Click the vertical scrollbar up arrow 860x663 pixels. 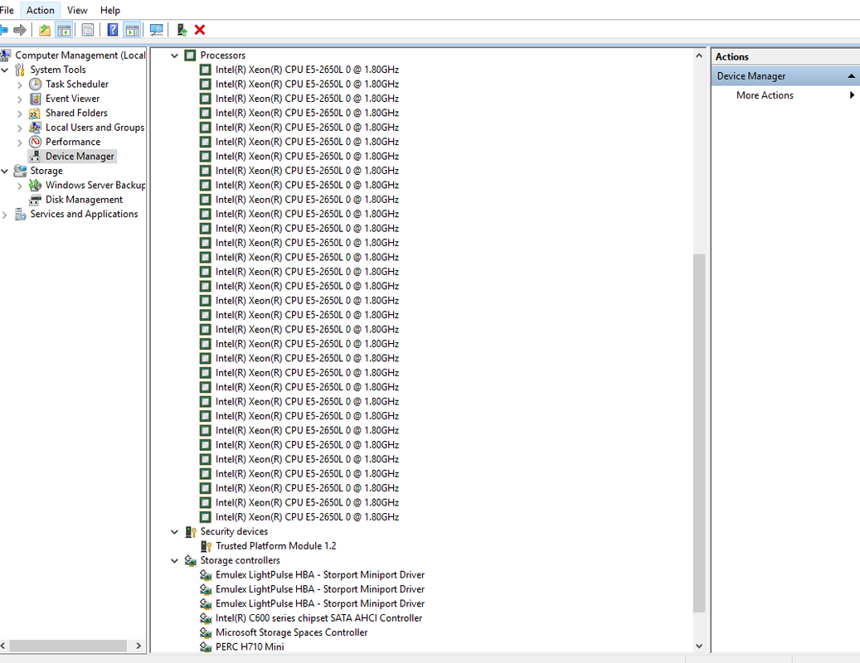tap(699, 56)
